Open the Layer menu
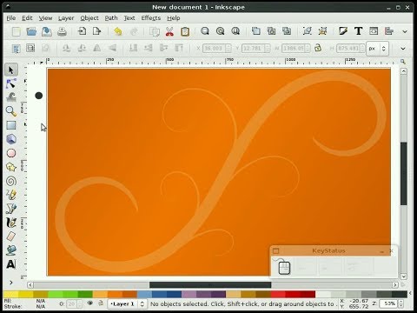Screen dimensions: 417x313 (x=66, y=18)
